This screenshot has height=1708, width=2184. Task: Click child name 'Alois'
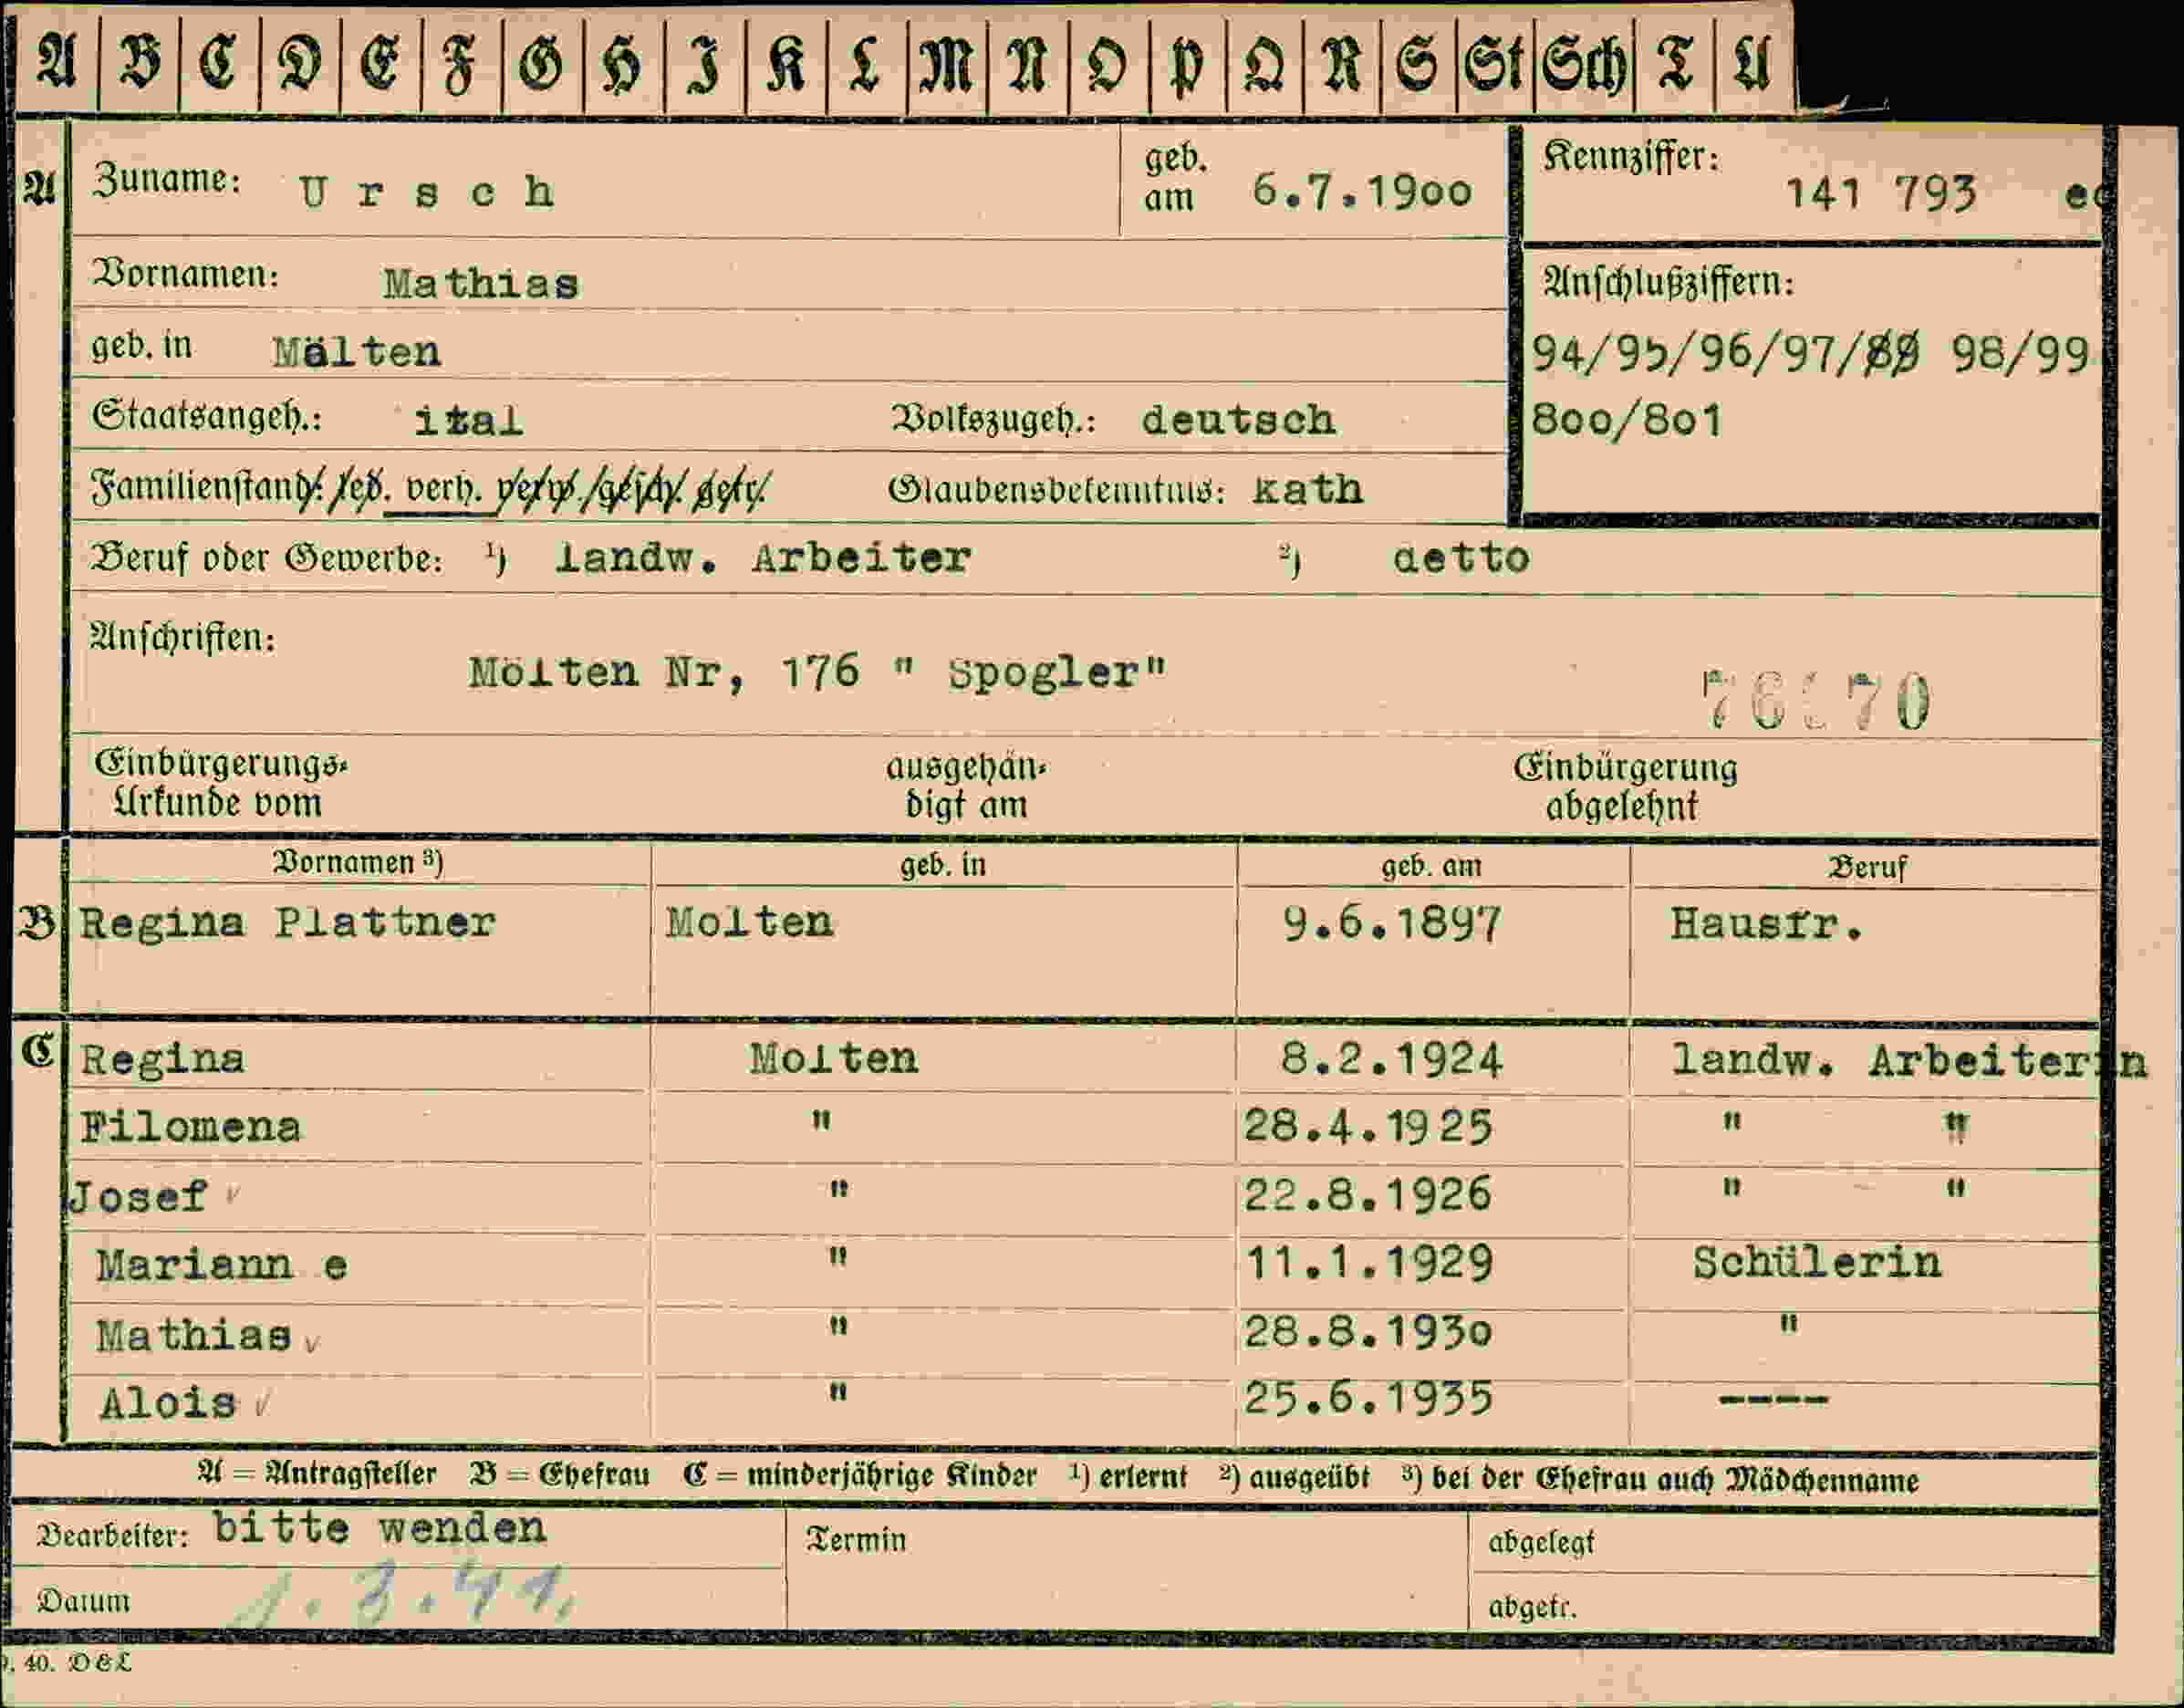pyautogui.click(x=168, y=1404)
